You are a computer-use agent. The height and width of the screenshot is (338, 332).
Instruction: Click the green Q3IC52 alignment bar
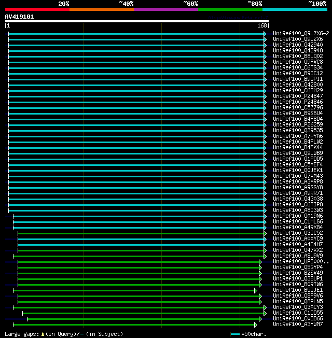click(141, 234)
